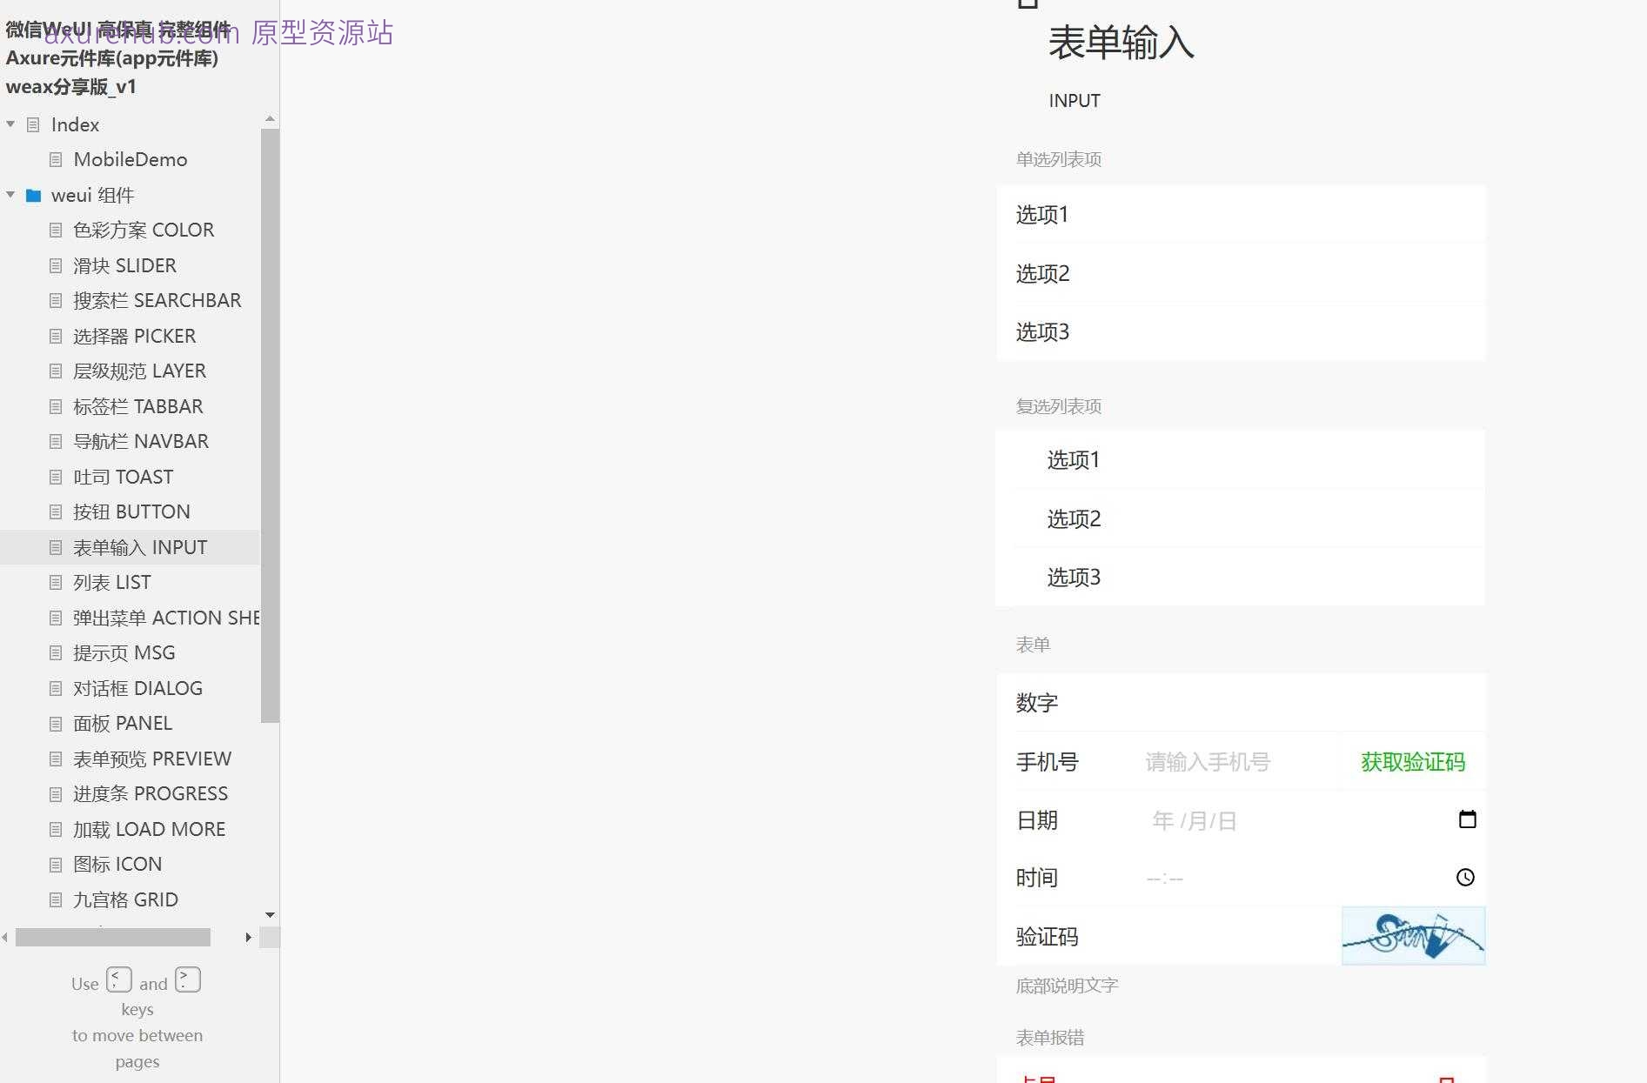Click the left arrow key icon in footer hint

[x=119, y=979]
